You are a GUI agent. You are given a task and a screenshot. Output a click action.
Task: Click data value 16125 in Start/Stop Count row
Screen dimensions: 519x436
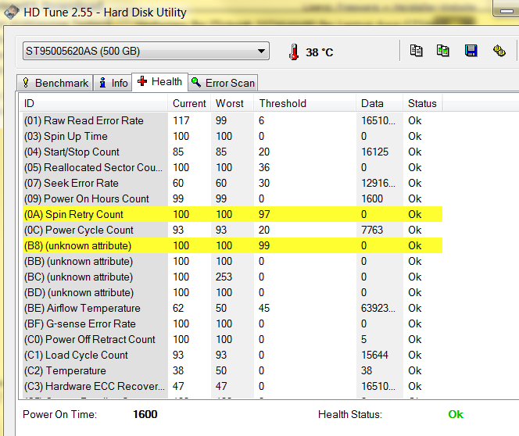[374, 152]
